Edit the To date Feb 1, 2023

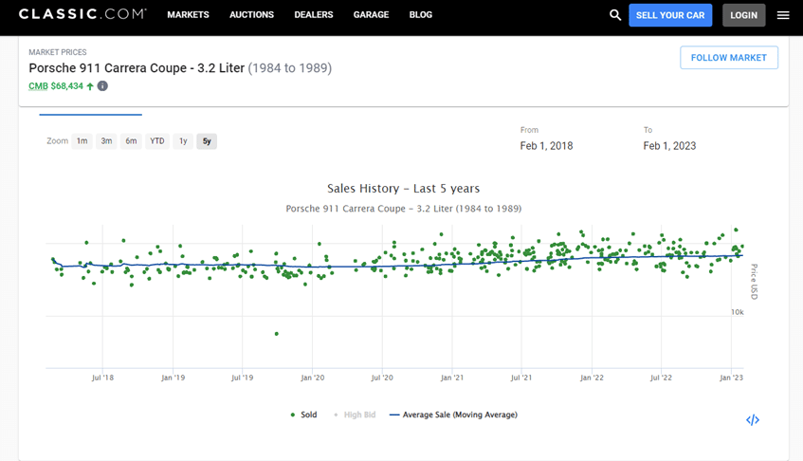[669, 146]
